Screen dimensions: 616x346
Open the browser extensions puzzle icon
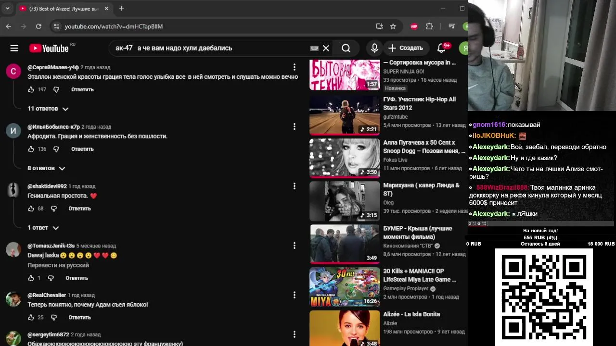[430, 26]
